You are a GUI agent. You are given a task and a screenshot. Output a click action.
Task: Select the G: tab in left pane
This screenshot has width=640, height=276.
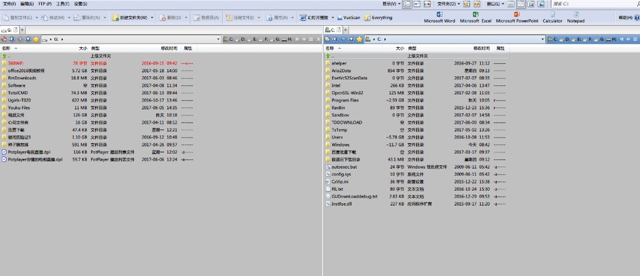tap(10, 30)
